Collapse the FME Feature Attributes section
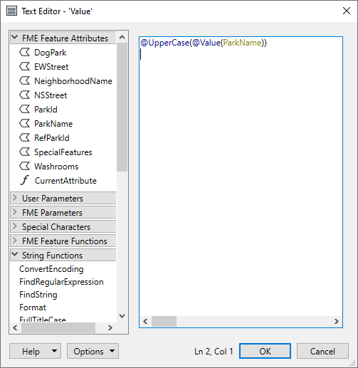This screenshot has height=368, width=358. (x=15, y=37)
